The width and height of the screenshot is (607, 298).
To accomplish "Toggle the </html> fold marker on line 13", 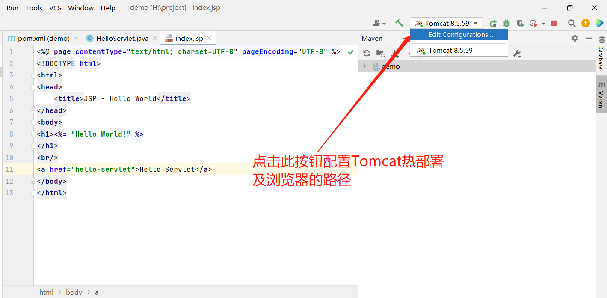I will pyautogui.click(x=34, y=193).
